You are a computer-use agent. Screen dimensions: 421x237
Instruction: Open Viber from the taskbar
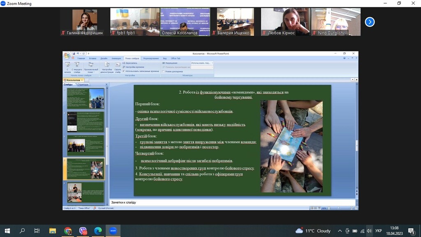[x=83, y=231]
